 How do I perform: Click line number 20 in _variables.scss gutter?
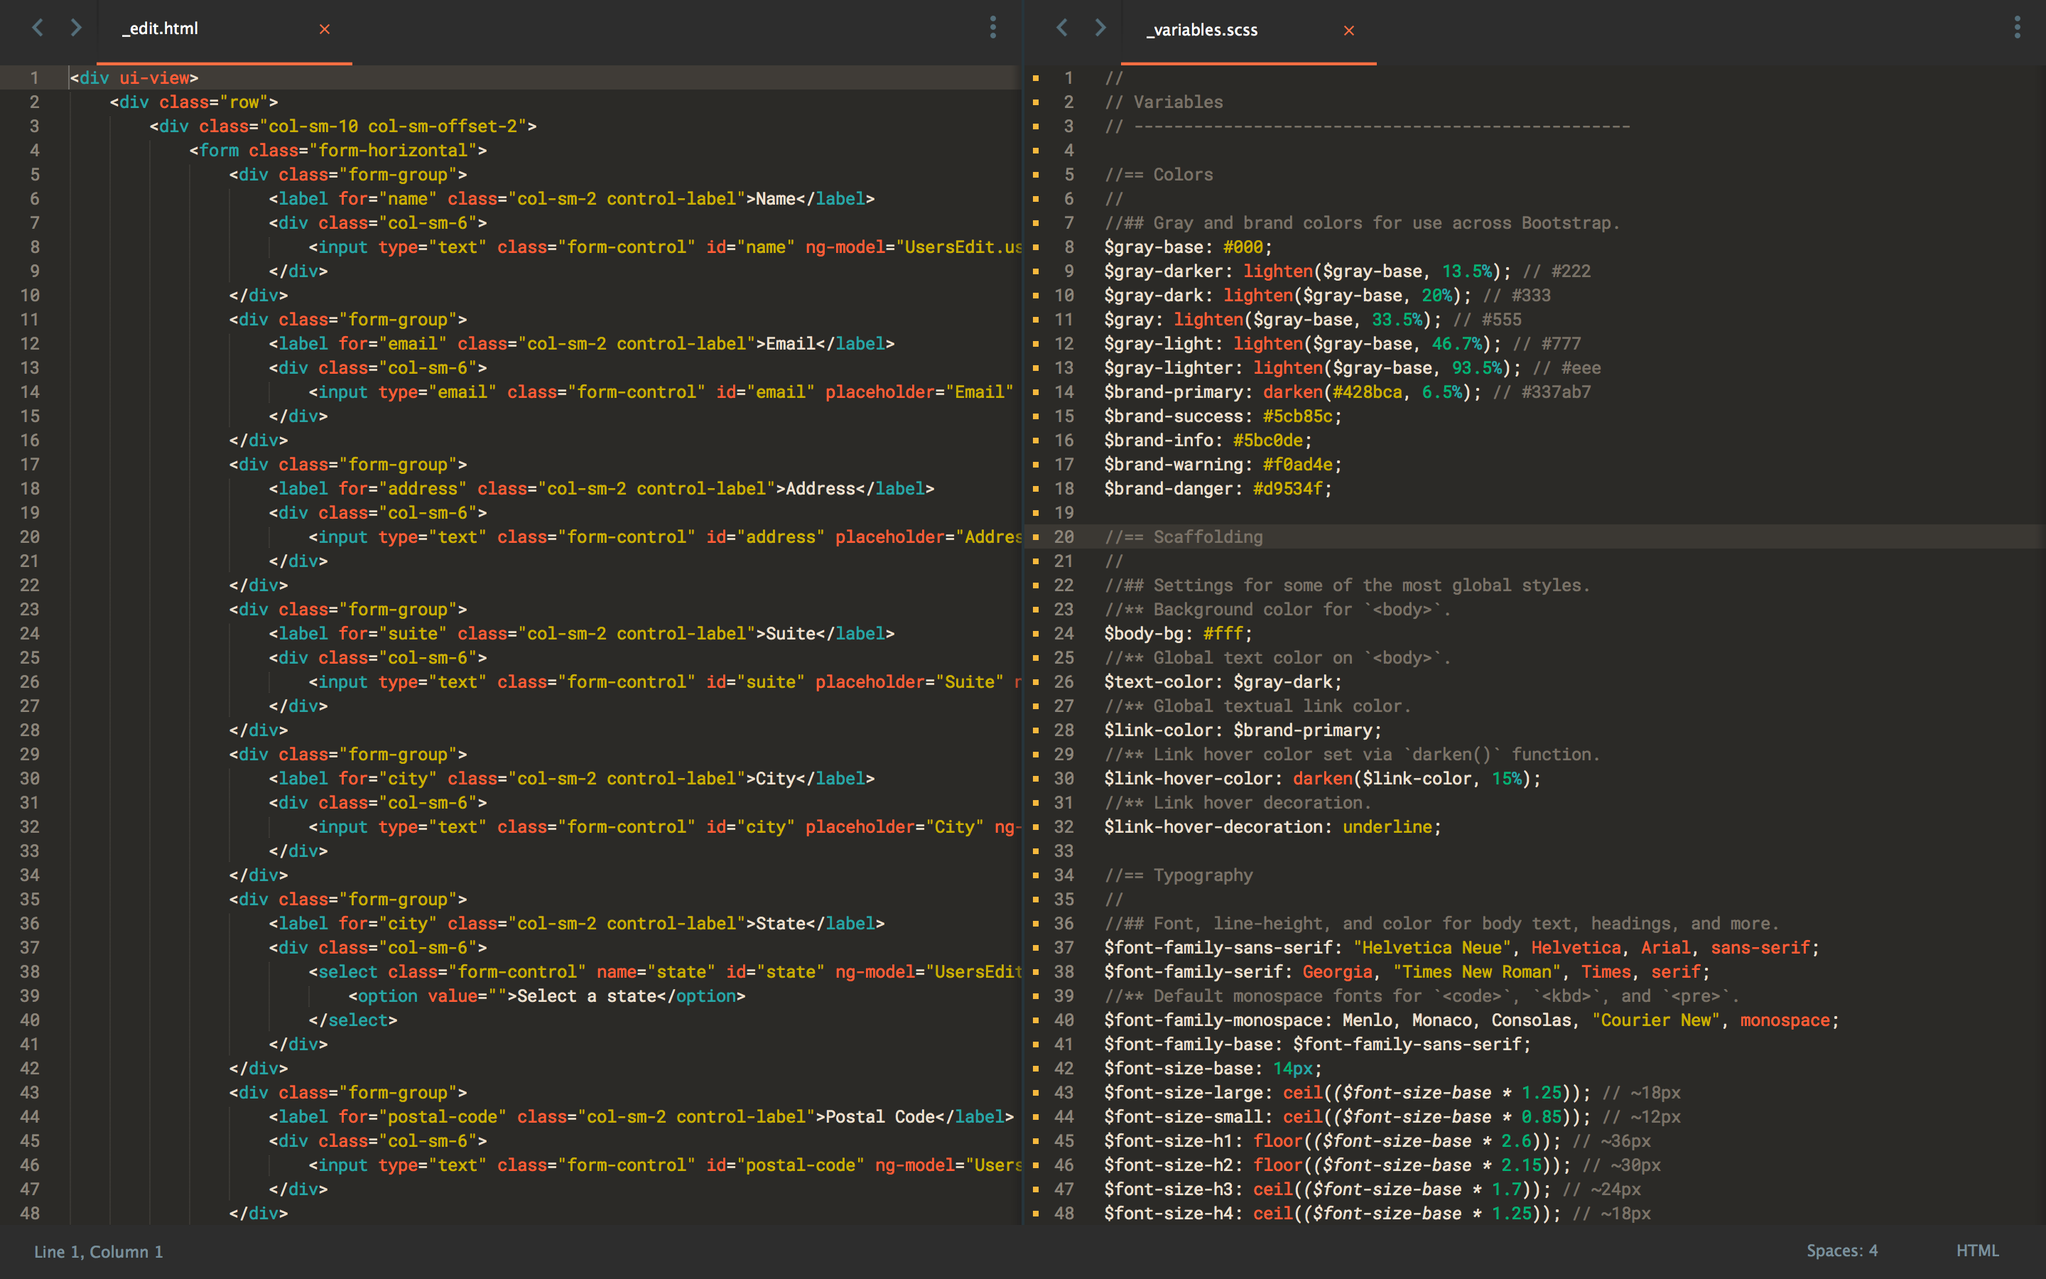pyautogui.click(x=1063, y=537)
